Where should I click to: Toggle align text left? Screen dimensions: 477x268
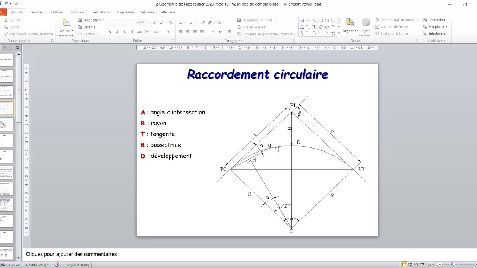coord(180,32)
